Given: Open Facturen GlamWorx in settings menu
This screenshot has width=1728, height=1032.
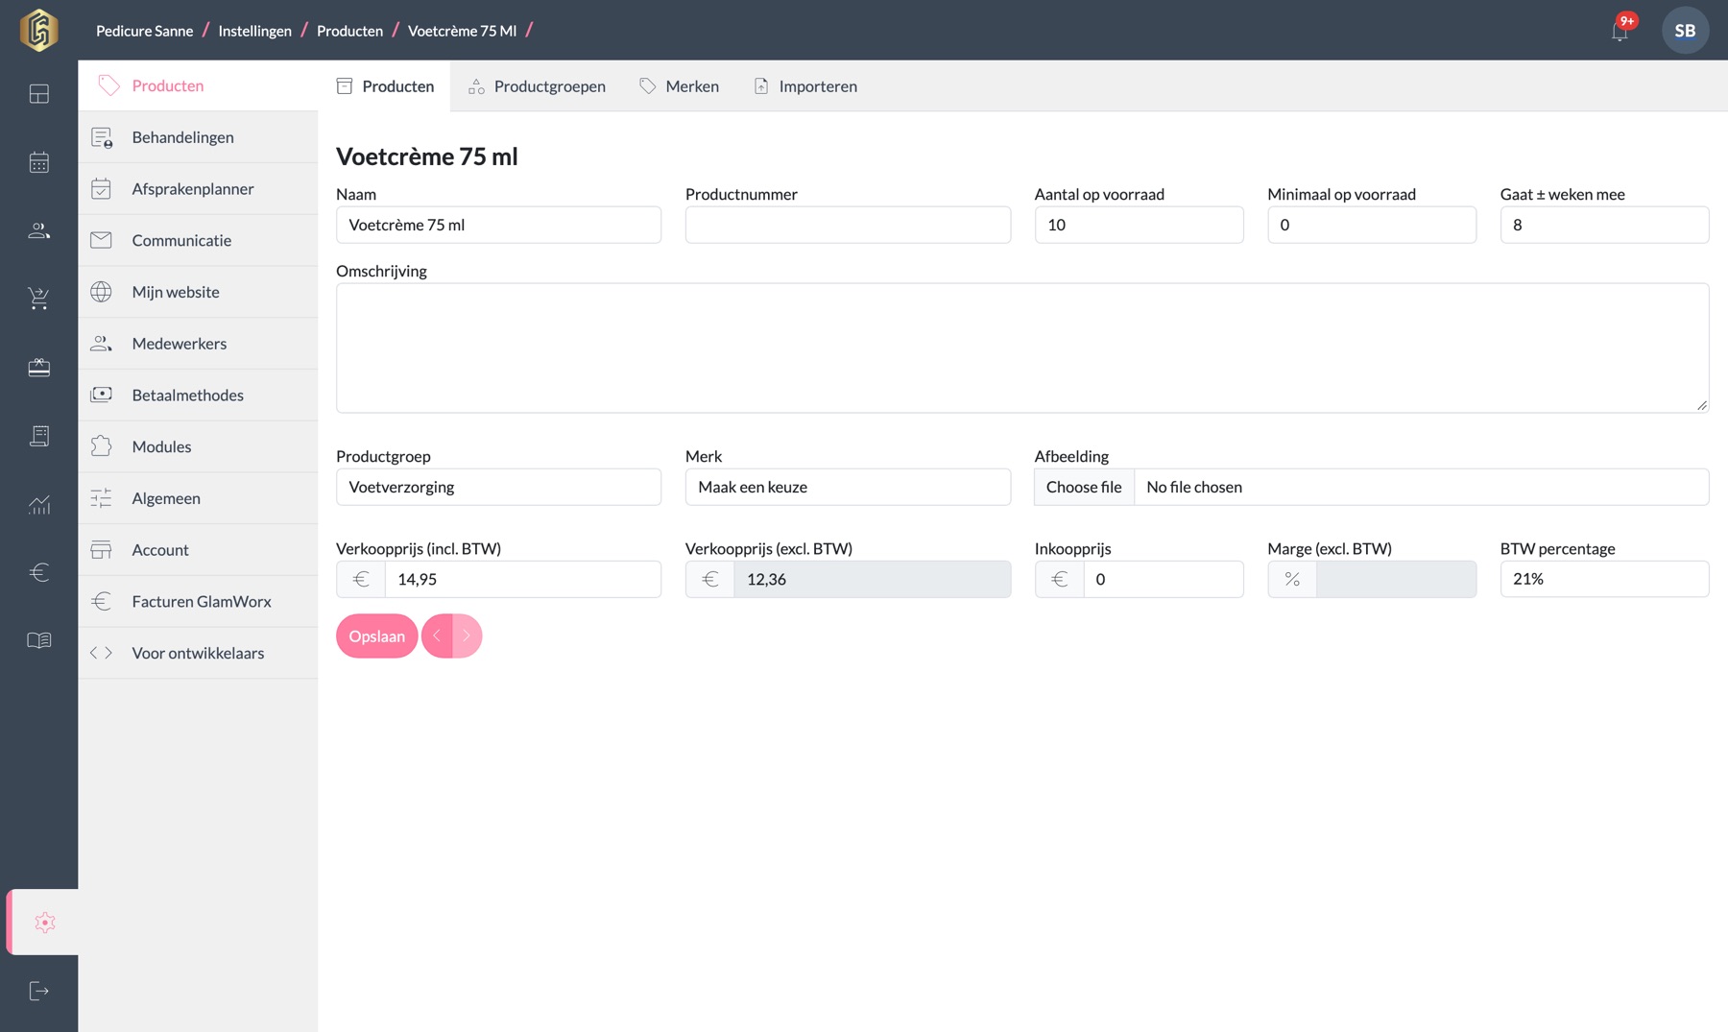Looking at the screenshot, I should coord(198,601).
